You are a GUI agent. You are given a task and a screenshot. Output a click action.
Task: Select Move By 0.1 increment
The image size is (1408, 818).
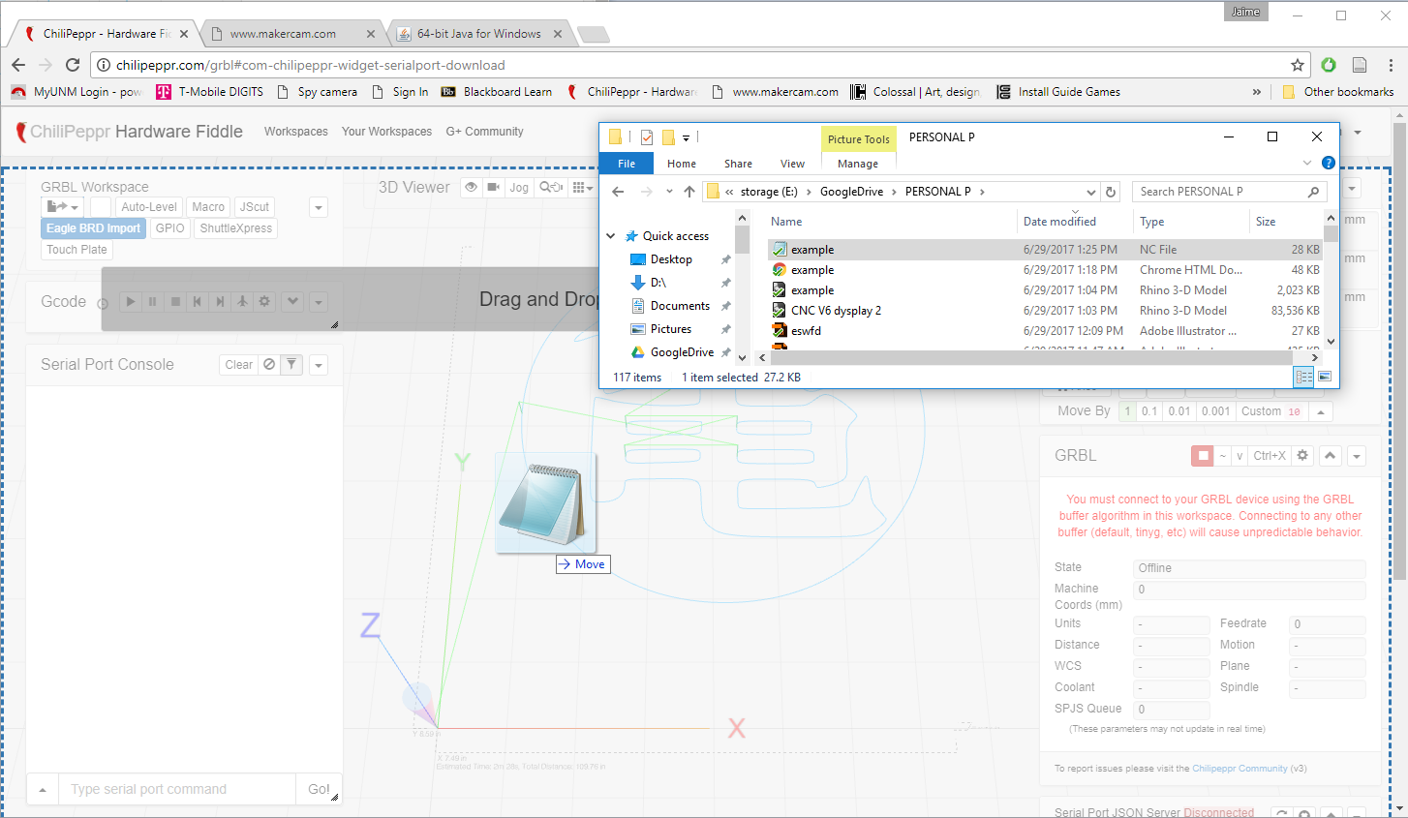point(1149,411)
